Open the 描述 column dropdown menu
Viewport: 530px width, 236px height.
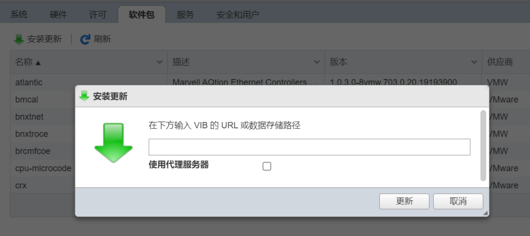tap(317, 62)
